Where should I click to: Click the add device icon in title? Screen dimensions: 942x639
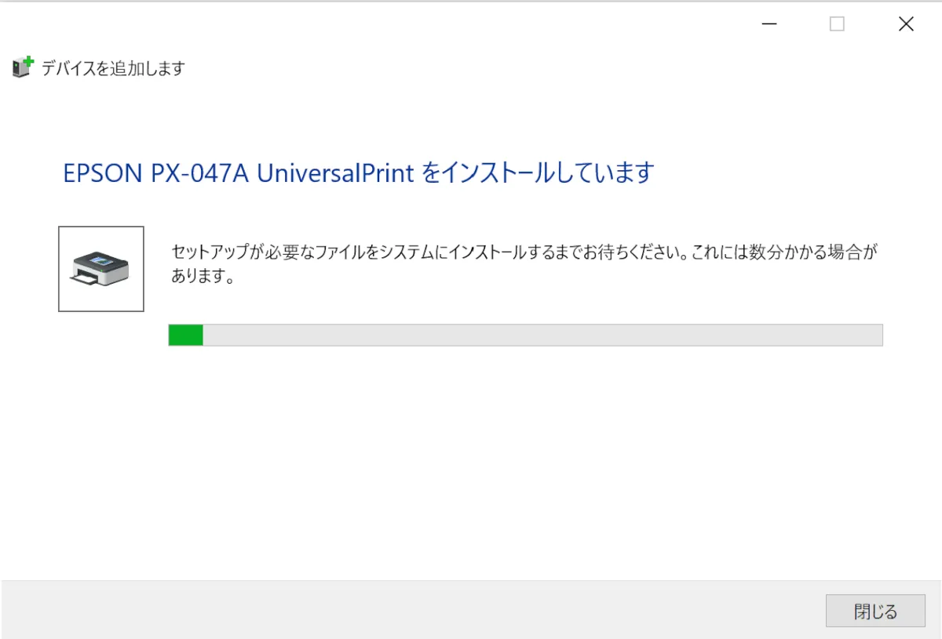click(x=21, y=68)
